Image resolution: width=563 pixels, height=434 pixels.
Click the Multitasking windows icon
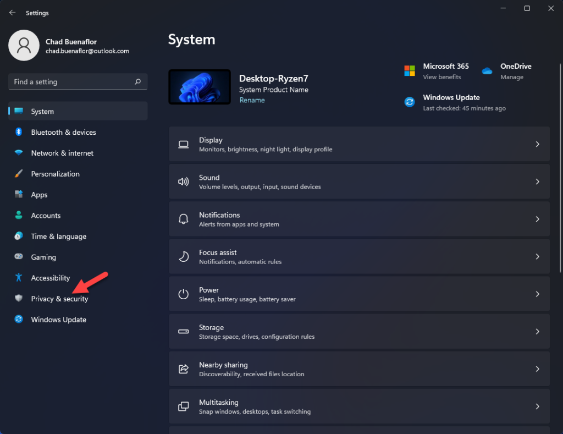(x=184, y=406)
